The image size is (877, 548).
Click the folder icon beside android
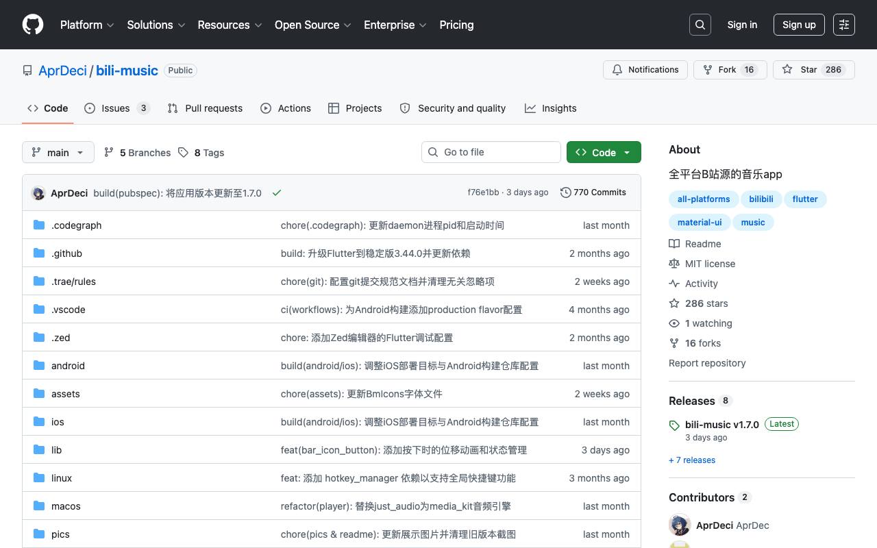39,365
